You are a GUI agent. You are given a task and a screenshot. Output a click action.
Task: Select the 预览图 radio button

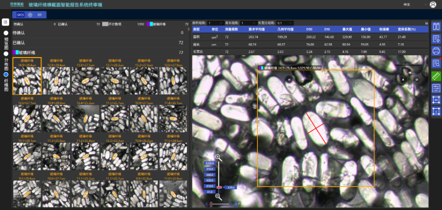[6, 32]
